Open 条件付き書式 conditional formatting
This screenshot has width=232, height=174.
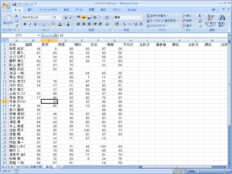pyautogui.click(x=158, y=16)
